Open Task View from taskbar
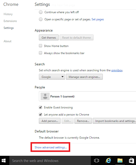This screenshot has height=165, width=136. click(97, 161)
